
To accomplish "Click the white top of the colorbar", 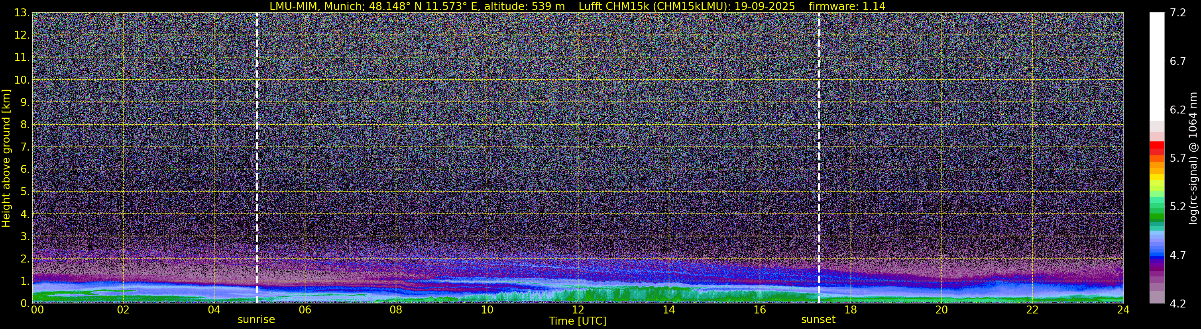I will tap(1157, 65).
